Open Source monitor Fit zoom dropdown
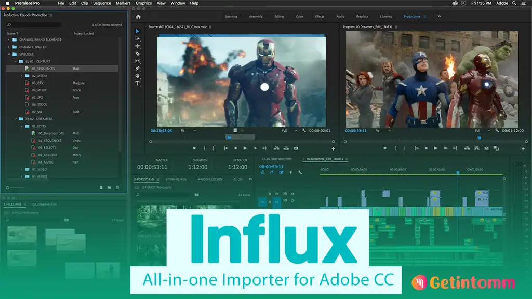This screenshot has width=532, height=299. (189, 130)
